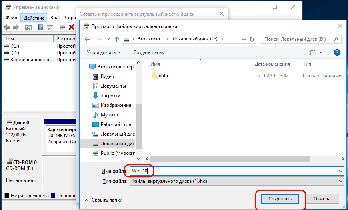Click the Том column header

(28, 39)
